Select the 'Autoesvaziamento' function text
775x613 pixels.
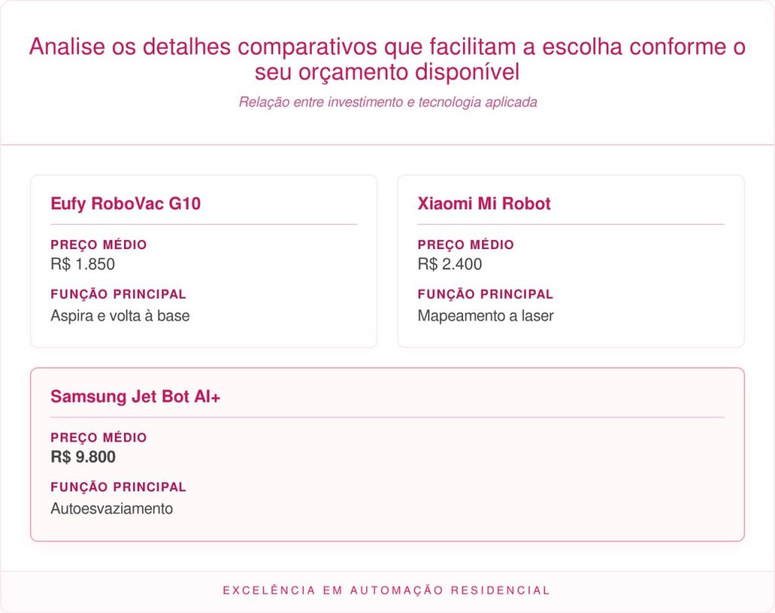coord(111,509)
